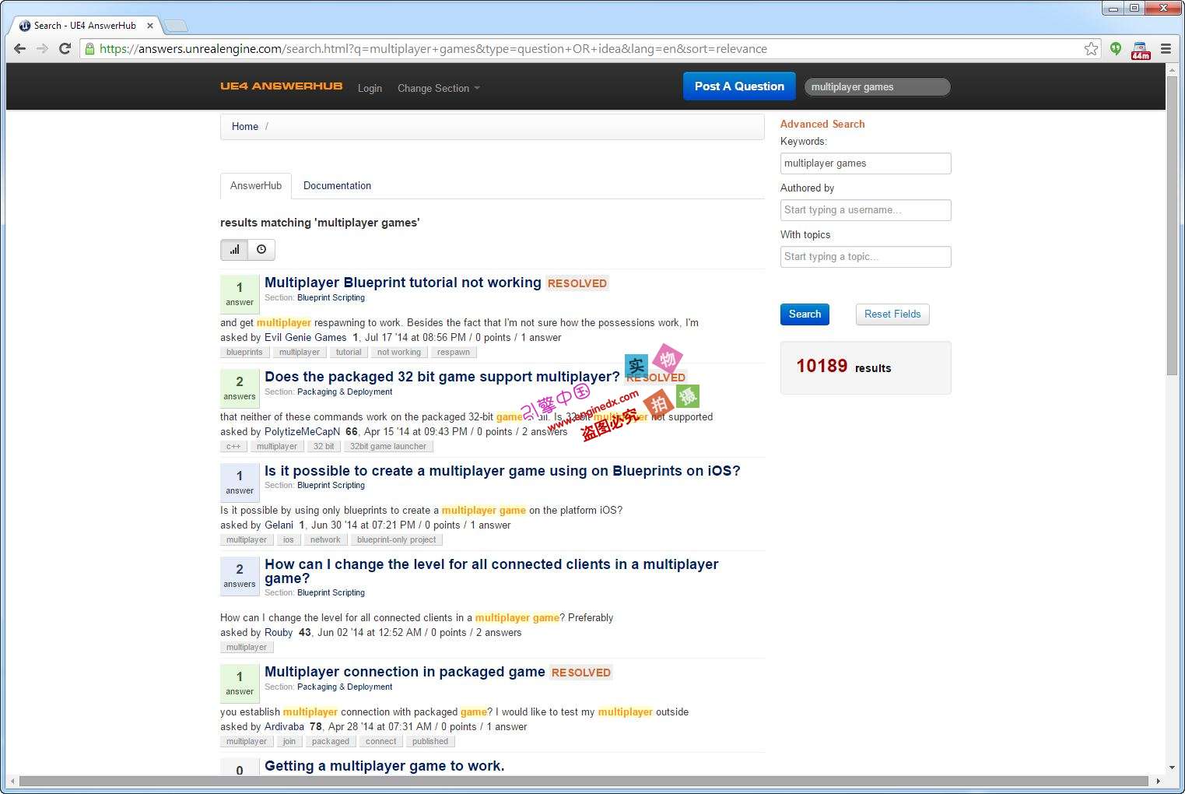
Task: Click the blueprints topic tag
Action: point(244,352)
